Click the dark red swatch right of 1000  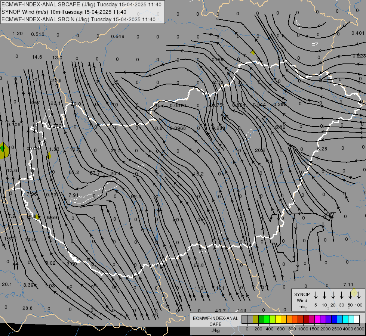[306, 320]
